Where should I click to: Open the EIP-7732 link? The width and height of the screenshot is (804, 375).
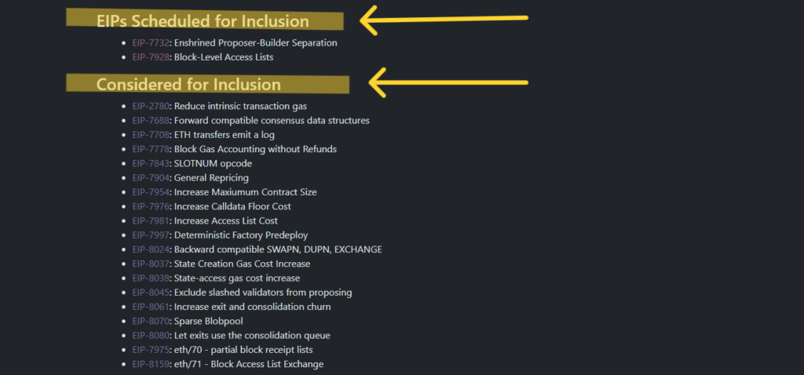pyautogui.click(x=150, y=42)
